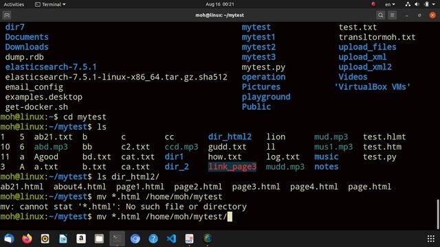The image size is (440, 247).
Task: Launch Thunderbird mail from the dock
Action: point(9,239)
